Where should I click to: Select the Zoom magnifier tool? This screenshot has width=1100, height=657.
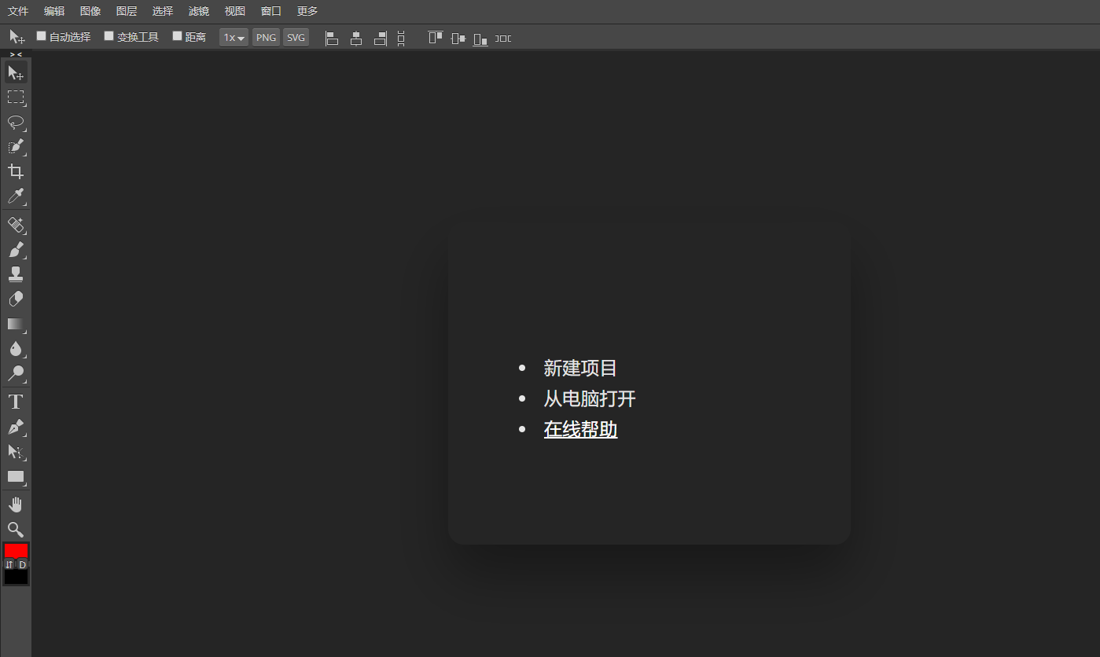click(x=16, y=530)
